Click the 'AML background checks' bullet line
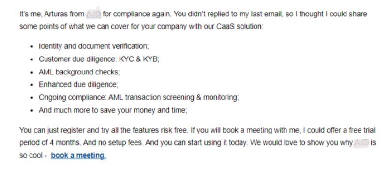Screen dimensions: 391x178 (x=79, y=72)
